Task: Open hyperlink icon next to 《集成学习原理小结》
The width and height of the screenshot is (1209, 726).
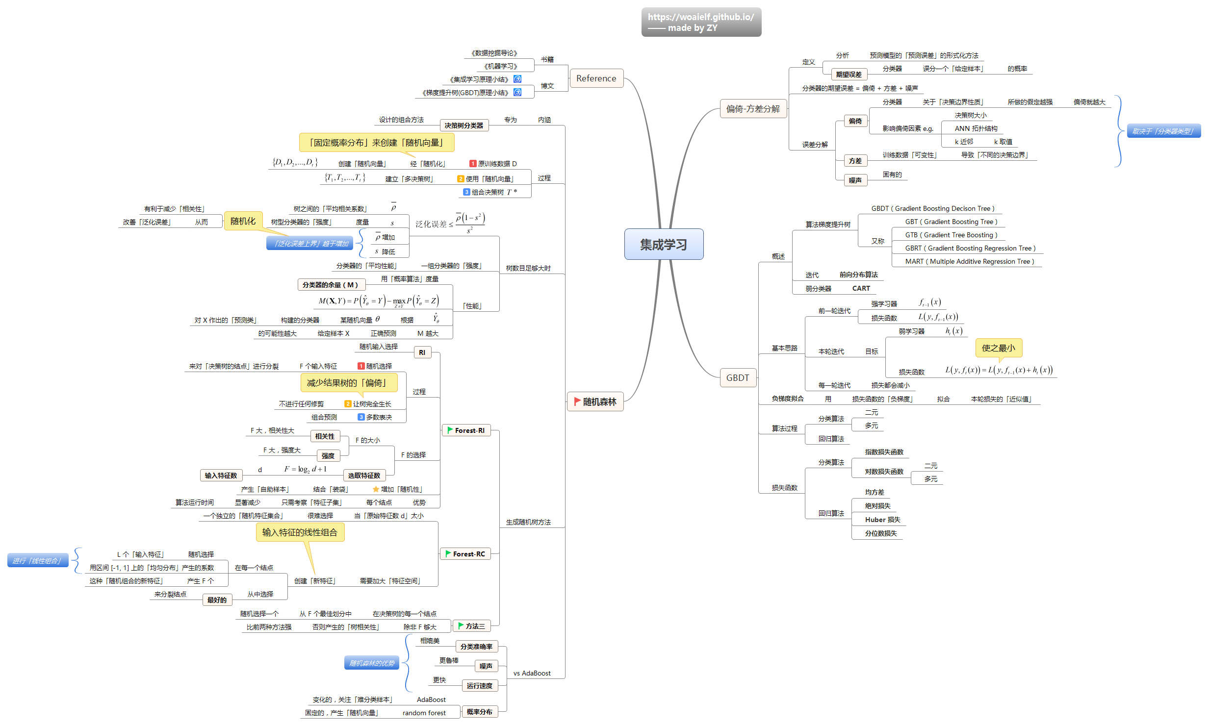Action: coord(517,79)
